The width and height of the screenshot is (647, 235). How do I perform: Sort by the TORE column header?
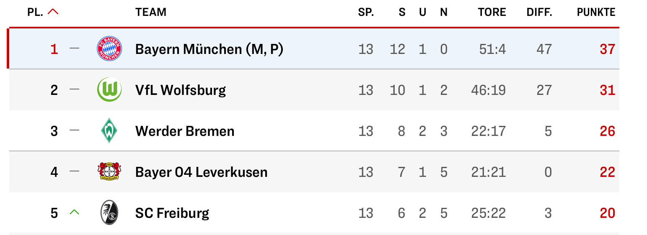click(492, 13)
